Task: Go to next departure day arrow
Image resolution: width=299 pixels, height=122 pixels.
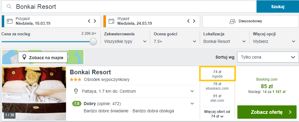Action: click(x=194, y=21)
